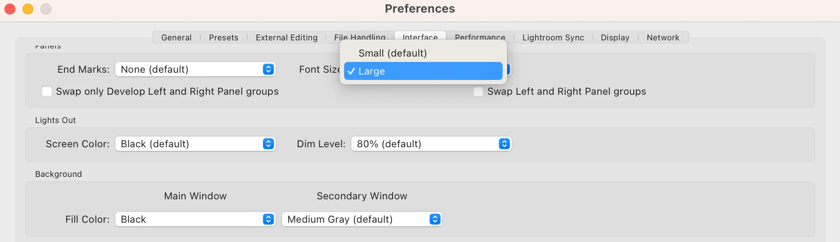Open Main Window Fill Color dropdown
This screenshot has height=242, width=840.
pyautogui.click(x=195, y=220)
